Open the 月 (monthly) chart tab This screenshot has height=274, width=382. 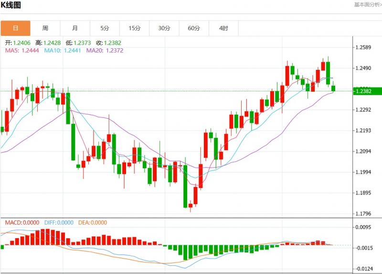[x=75, y=28]
